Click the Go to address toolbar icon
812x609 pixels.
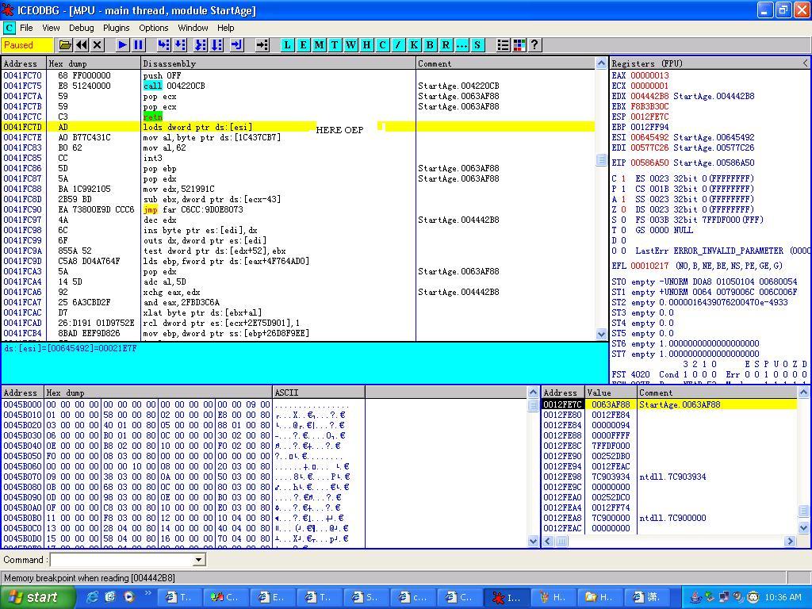262,45
